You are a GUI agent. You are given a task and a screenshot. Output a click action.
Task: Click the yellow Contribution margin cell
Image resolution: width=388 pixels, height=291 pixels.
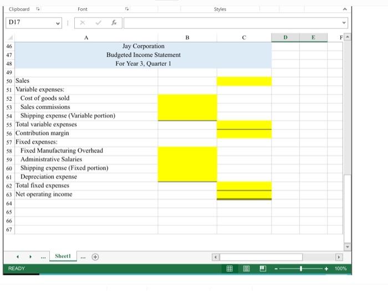[x=244, y=134]
